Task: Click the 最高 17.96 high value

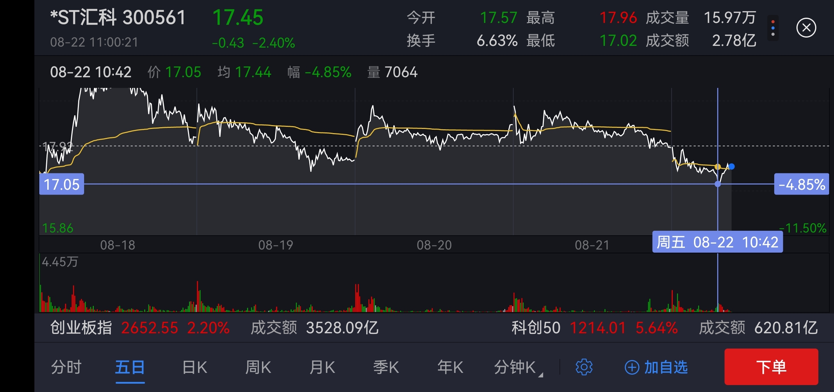Action: (618, 17)
